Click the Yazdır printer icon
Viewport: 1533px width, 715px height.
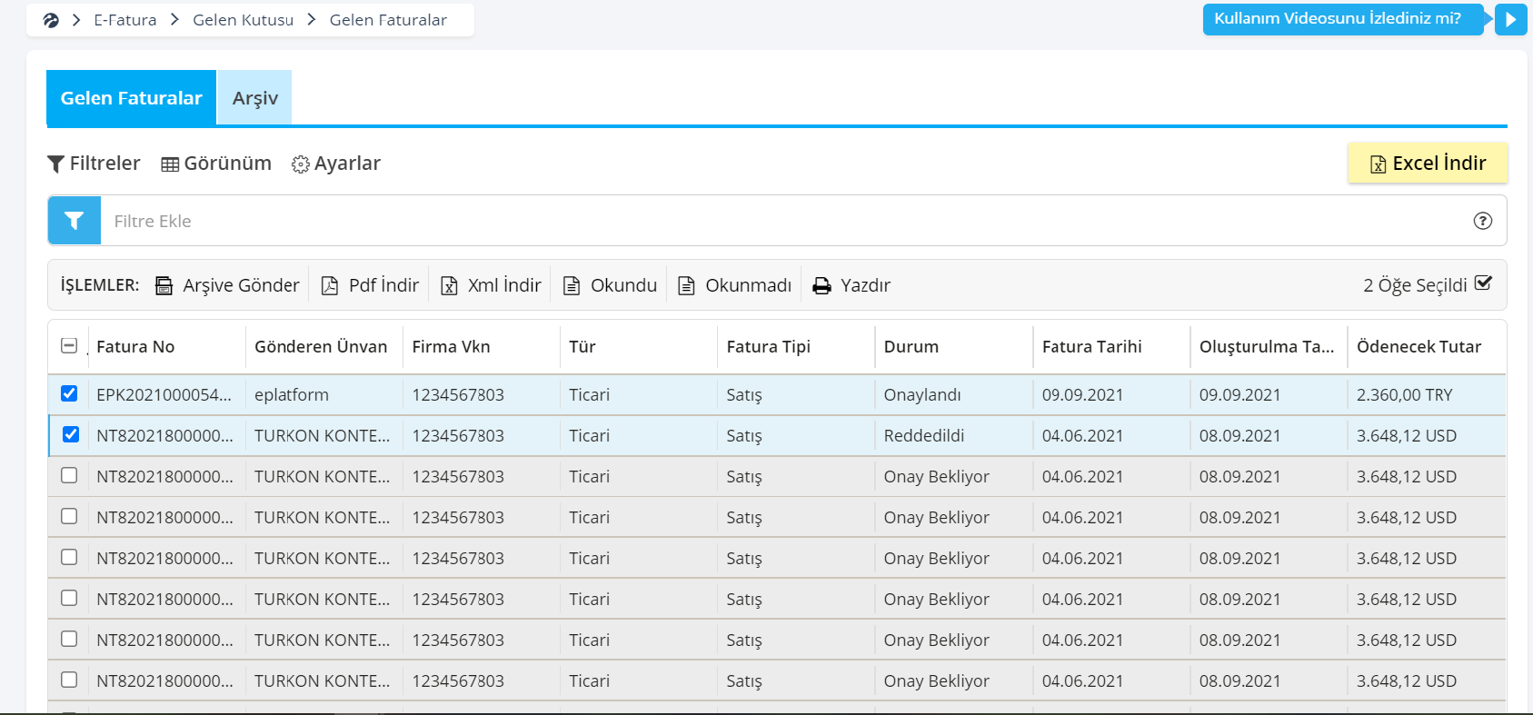821,285
